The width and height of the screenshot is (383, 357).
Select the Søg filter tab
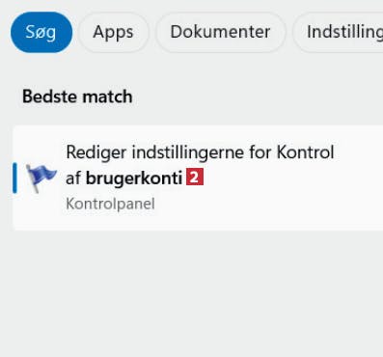(41, 32)
